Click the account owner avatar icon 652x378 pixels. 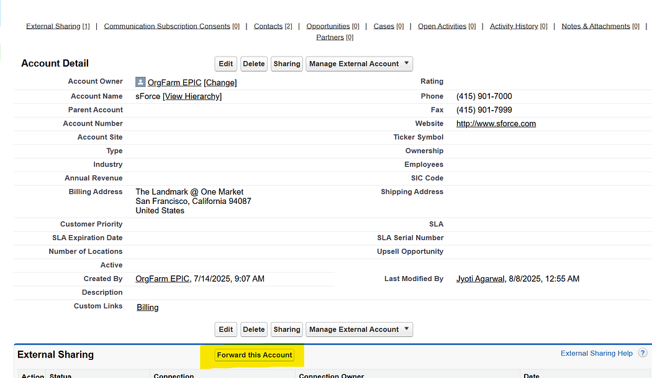140,82
